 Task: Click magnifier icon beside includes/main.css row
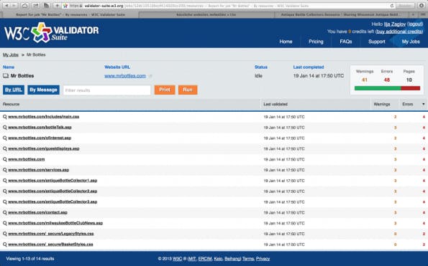coord(4,117)
